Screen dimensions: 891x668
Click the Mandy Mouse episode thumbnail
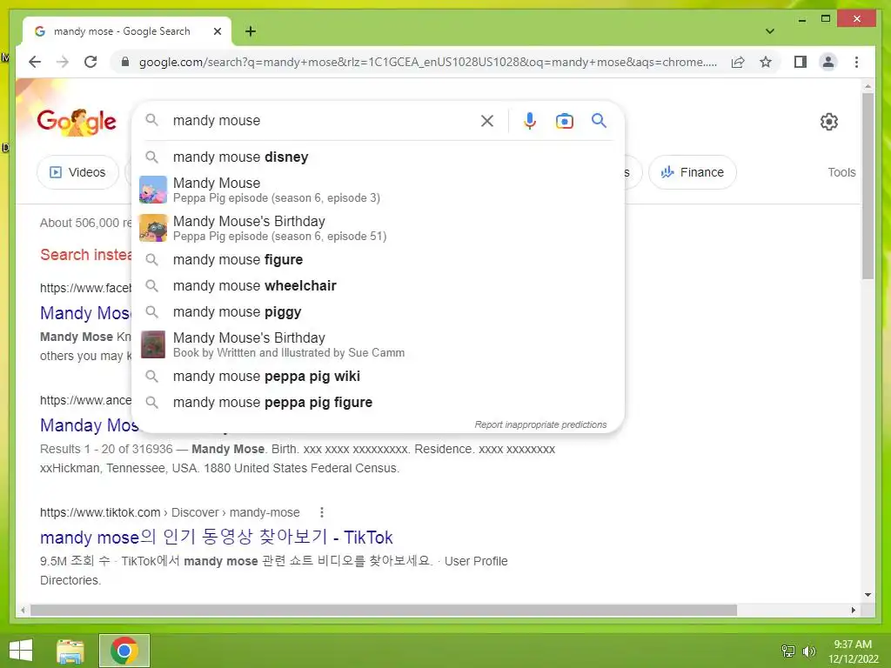tap(153, 190)
